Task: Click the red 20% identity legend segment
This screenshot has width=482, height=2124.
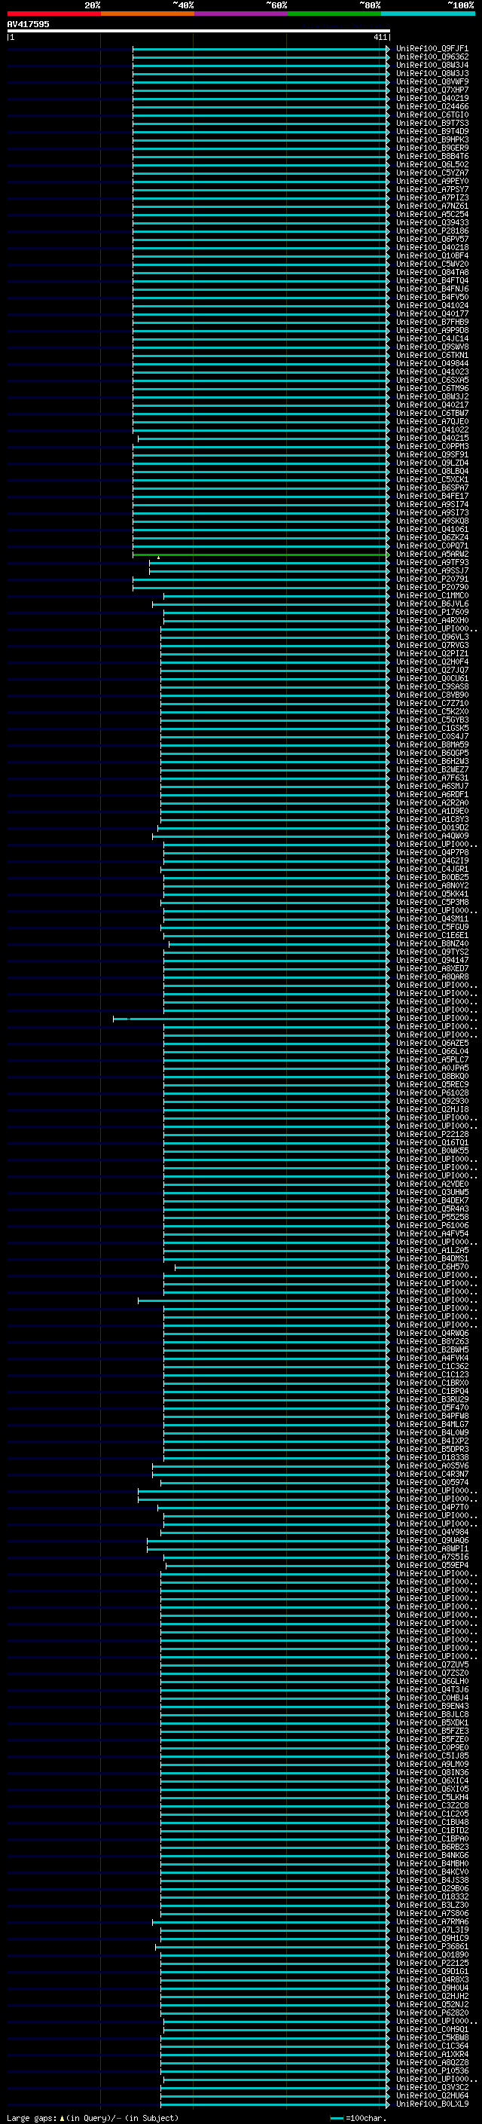Action: [x=53, y=14]
